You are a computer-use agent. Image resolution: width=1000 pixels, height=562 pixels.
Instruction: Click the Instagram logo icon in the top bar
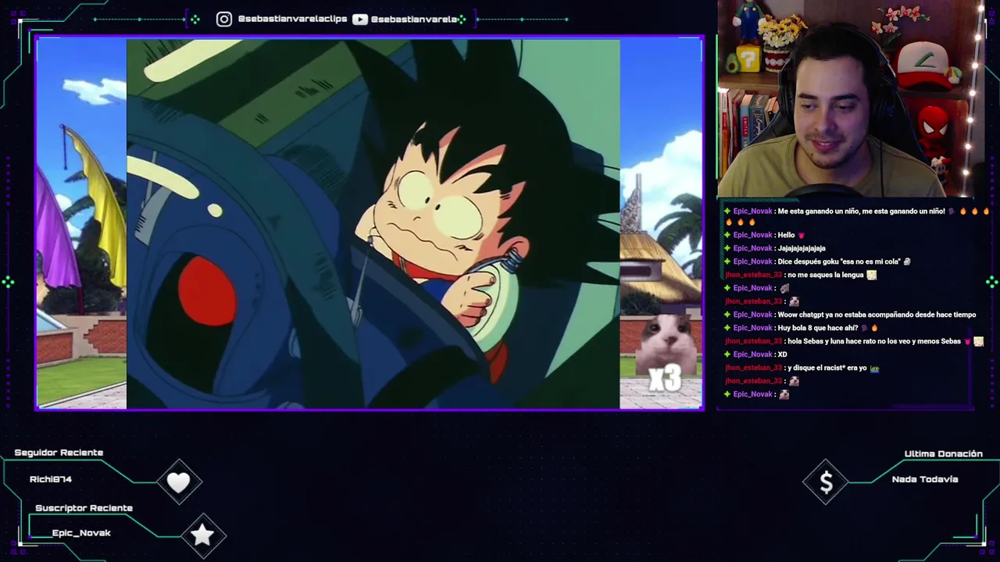[x=224, y=19]
